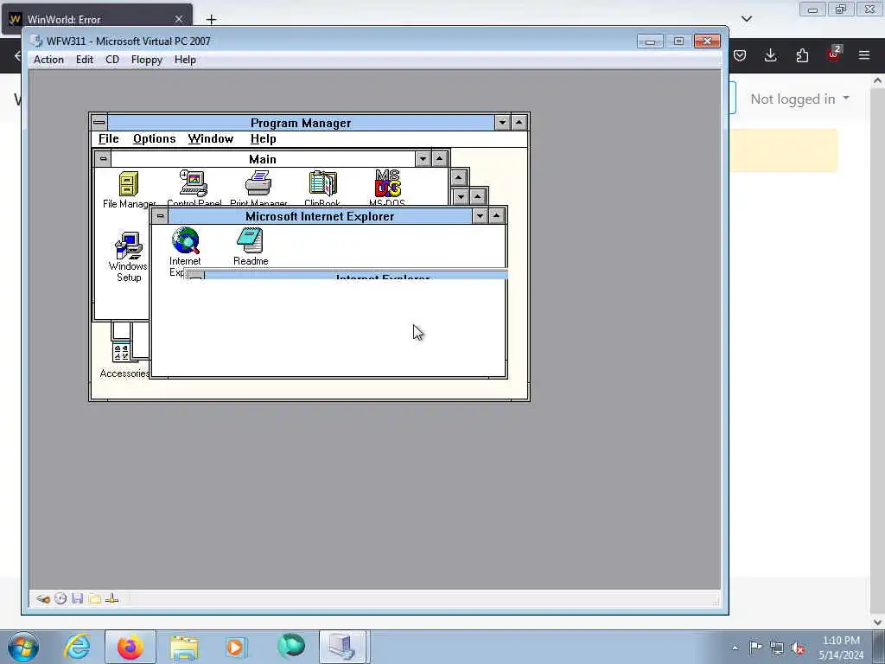Open the uBlock extension icon with badge
This screenshot has width=885, height=664.
(834, 54)
